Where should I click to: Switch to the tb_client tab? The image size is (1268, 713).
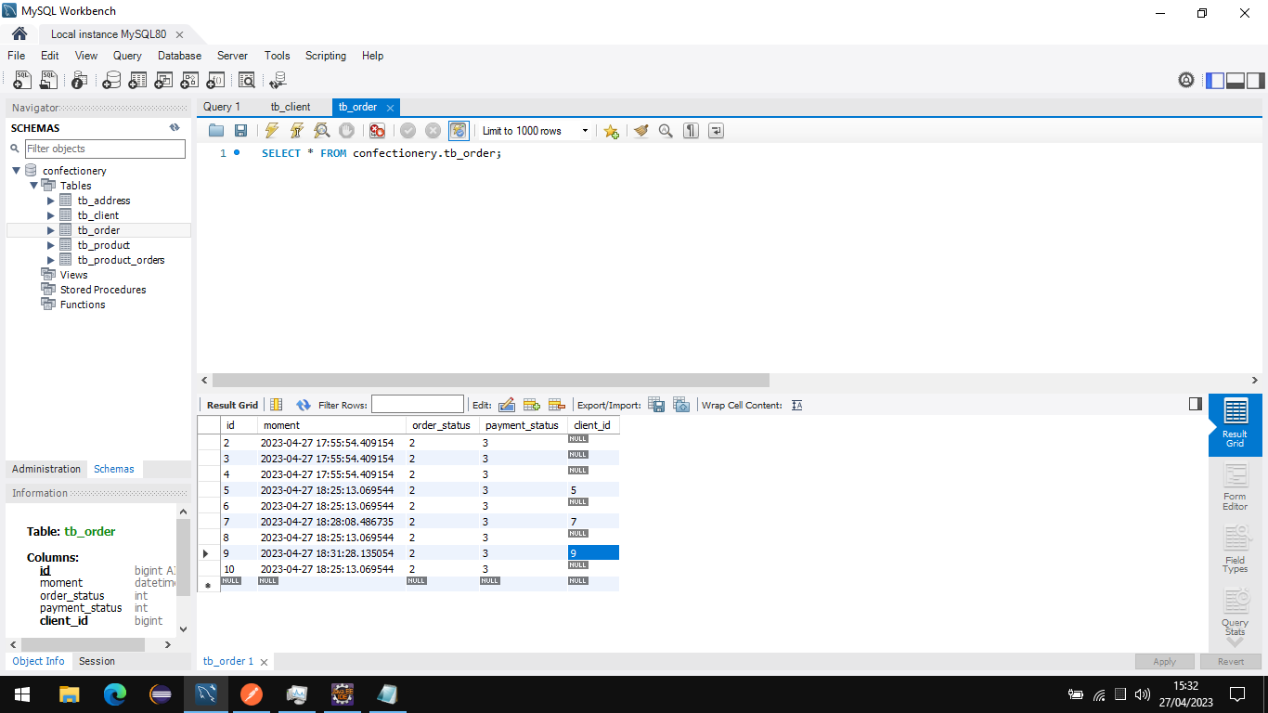point(291,107)
